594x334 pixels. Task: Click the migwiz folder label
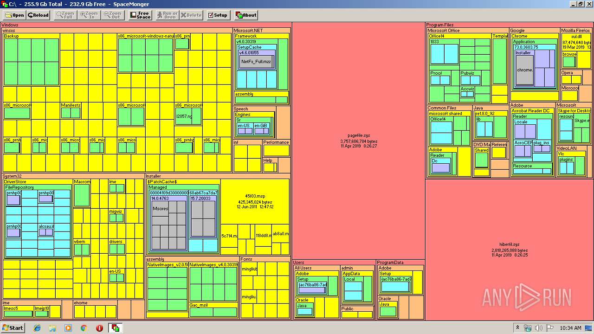coord(116,211)
